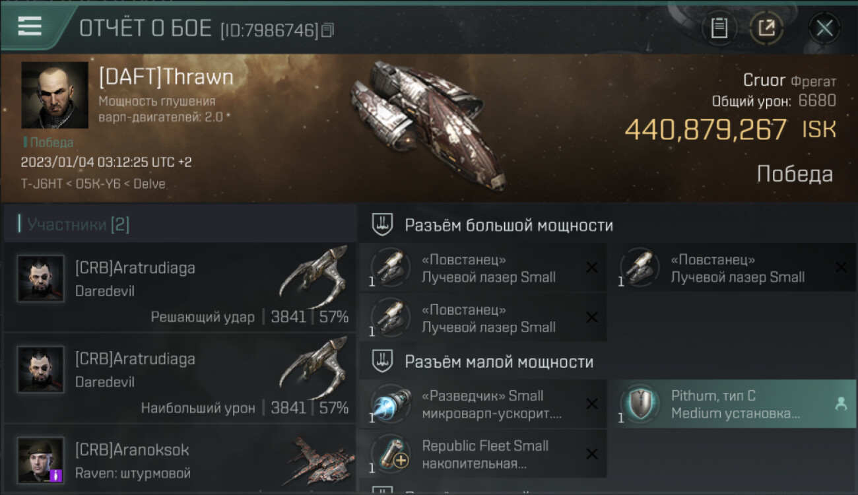Open the Участники participants tab
The height and width of the screenshot is (495, 858).
click(x=73, y=224)
